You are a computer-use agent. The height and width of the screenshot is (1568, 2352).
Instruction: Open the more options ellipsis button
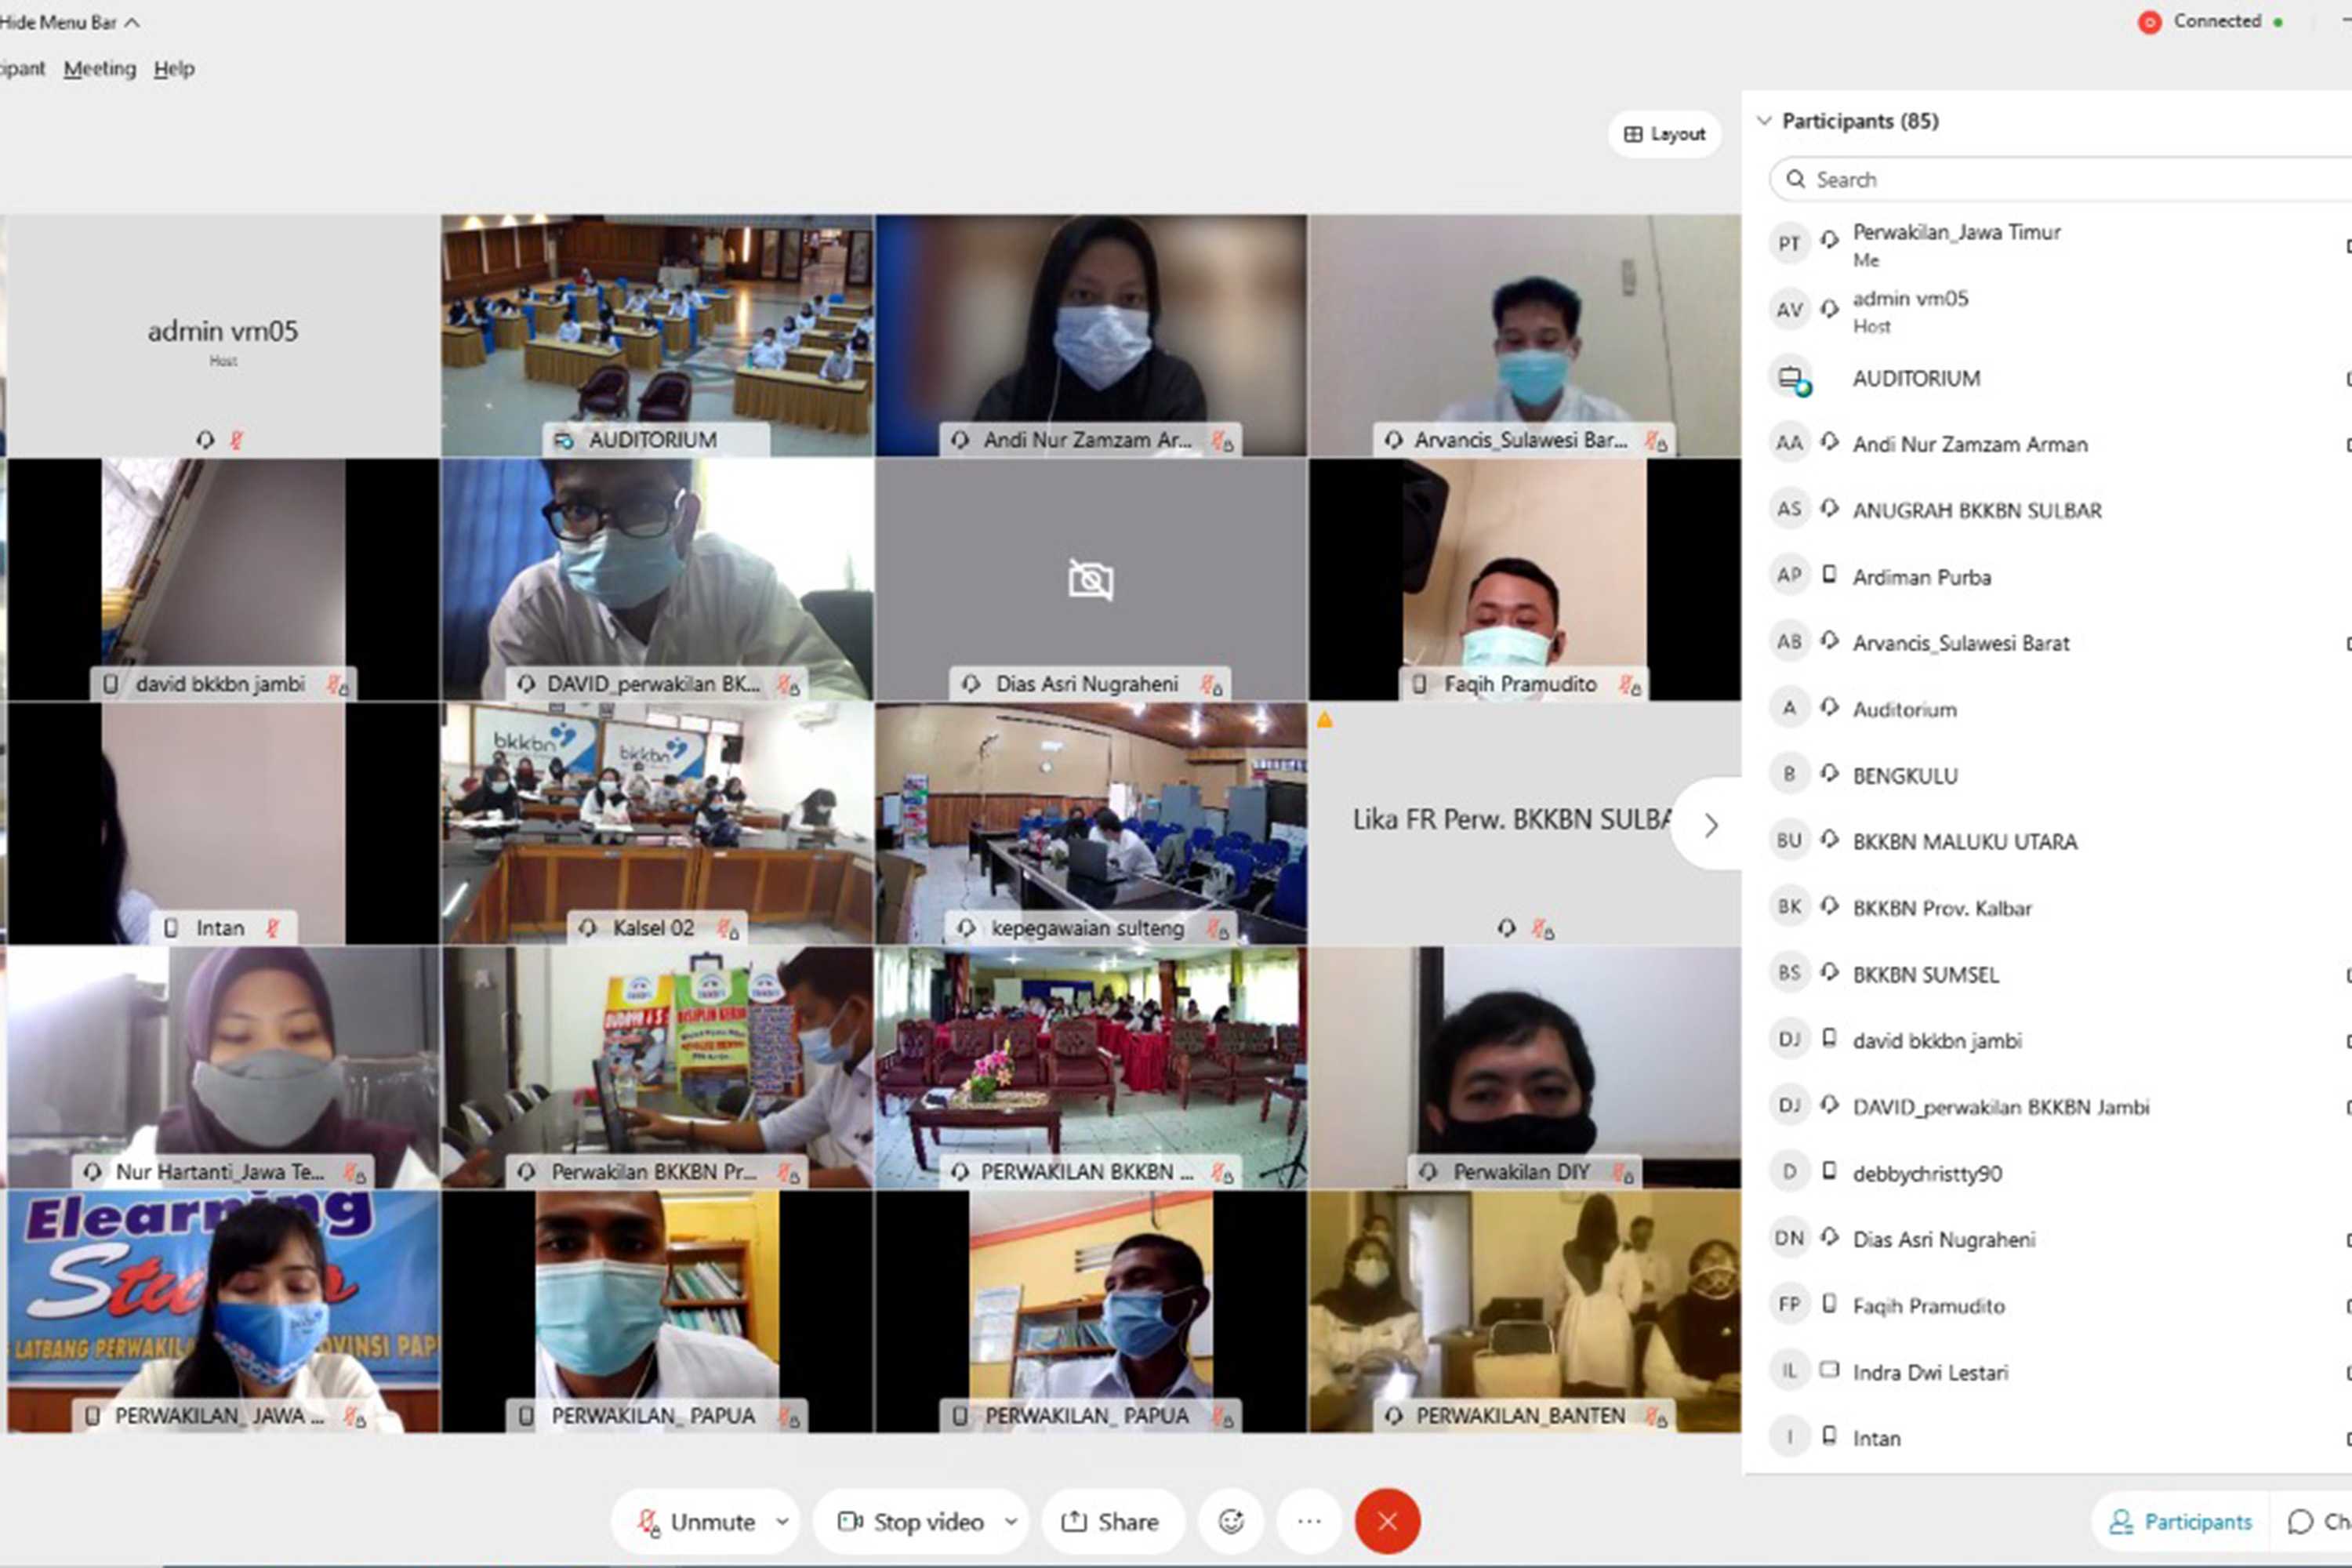(x=1309, y=1521)
